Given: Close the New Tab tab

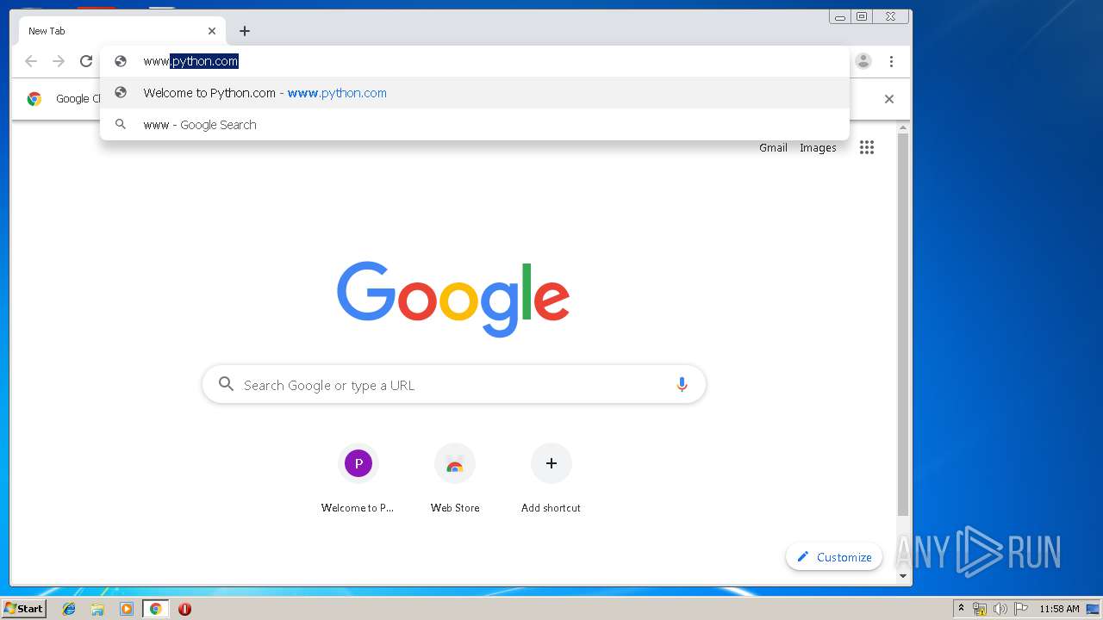Looking at the screenshot, I should [212, 31].
